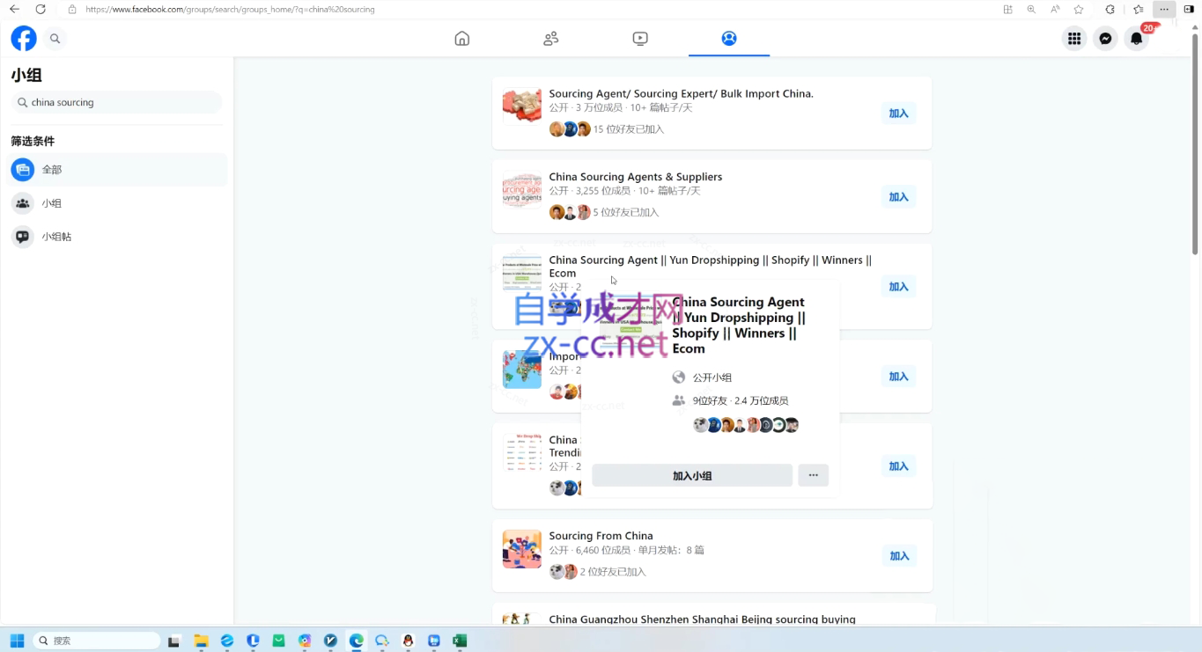Open Microsoft Edge on taskbar
The height and width of the screenshot is (652, 1202).
pos(357,641)
